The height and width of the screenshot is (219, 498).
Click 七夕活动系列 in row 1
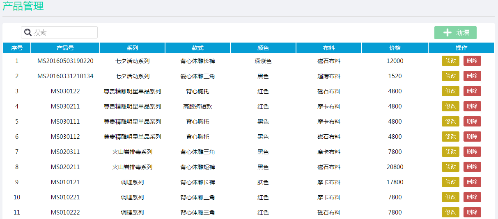[x=132, y=61]
